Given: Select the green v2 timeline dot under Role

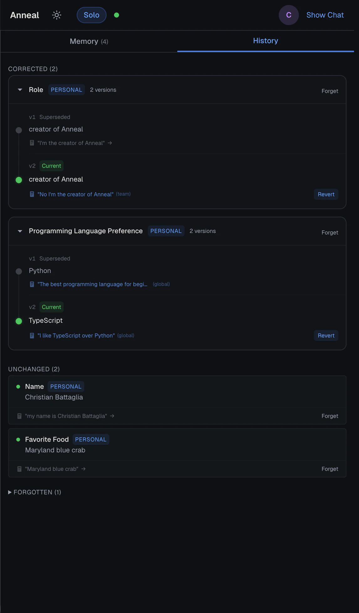Looking at the screenshot, I should (x=19, y=180).
